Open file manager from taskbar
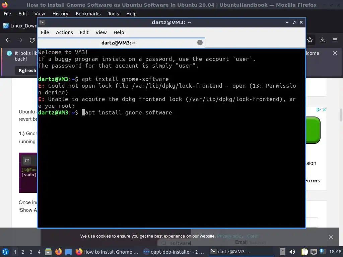 tap(48, 252)
